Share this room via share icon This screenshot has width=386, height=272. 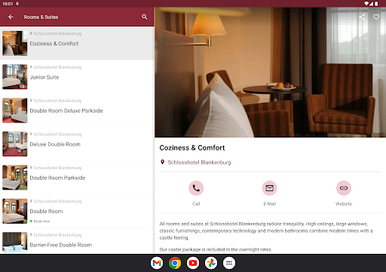click(x=362, y=17)
